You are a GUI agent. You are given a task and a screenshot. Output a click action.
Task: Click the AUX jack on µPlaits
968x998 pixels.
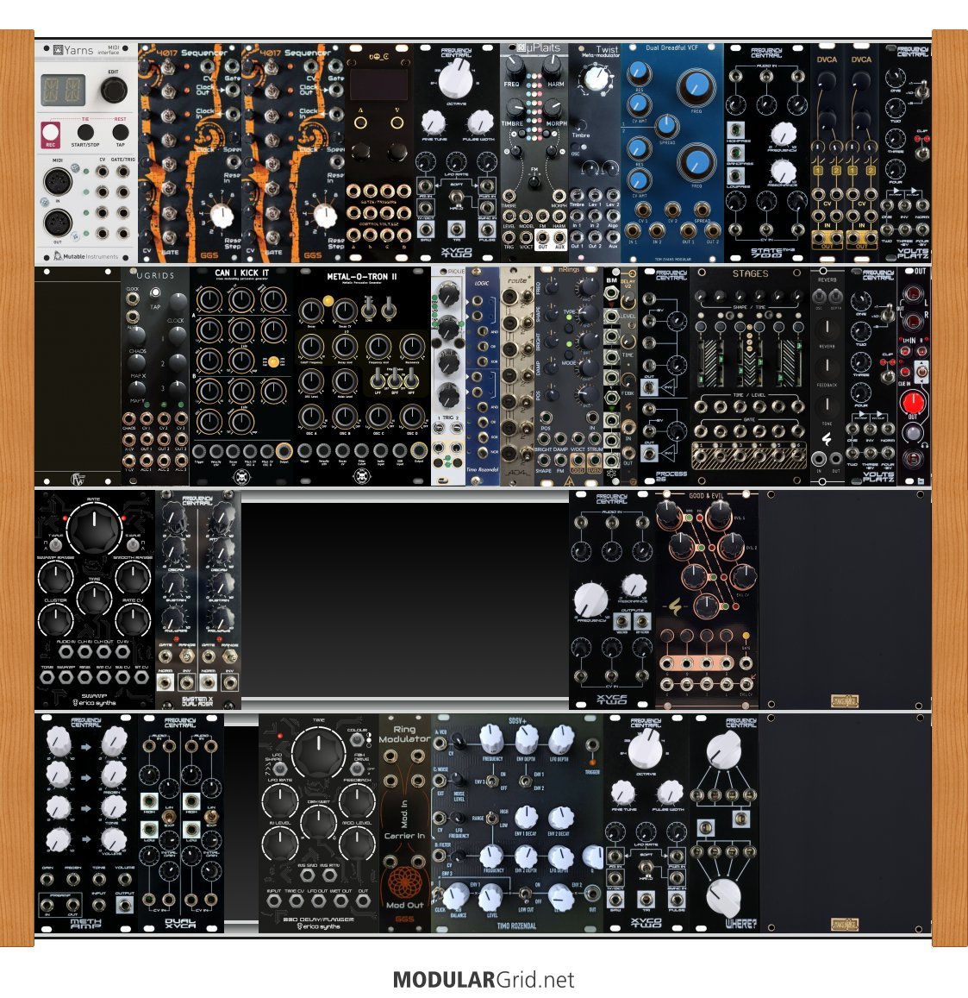(x=559, y=236)
